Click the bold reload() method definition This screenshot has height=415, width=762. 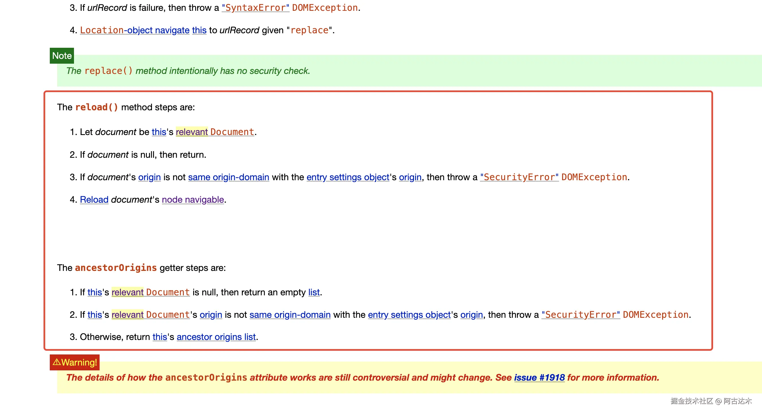coord(96,107)
